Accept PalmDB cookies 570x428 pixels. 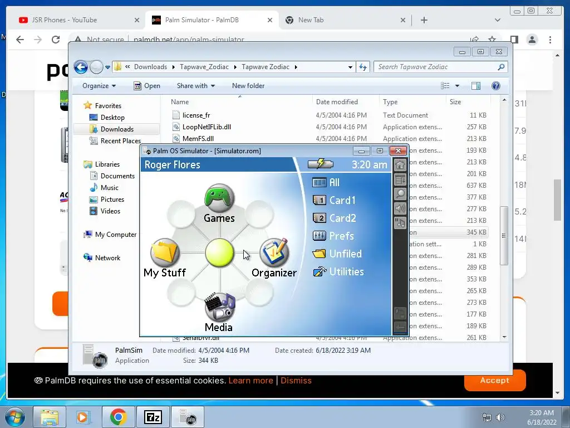(495, 380)
